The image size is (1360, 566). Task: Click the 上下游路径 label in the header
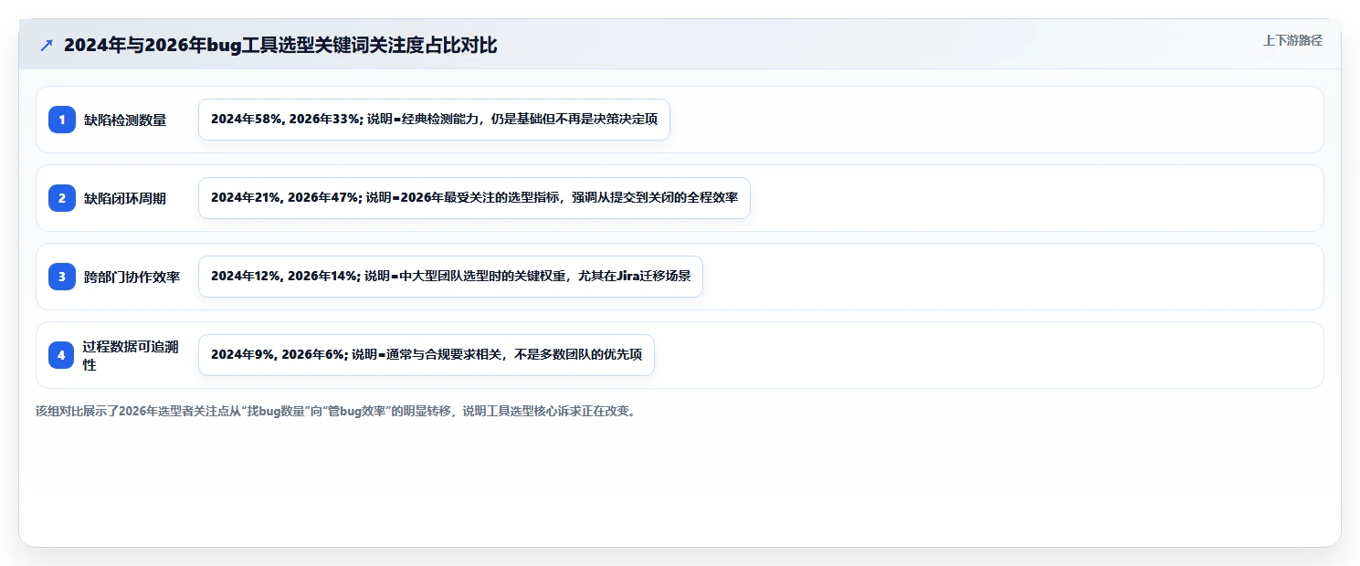[x=1292, y=40]
